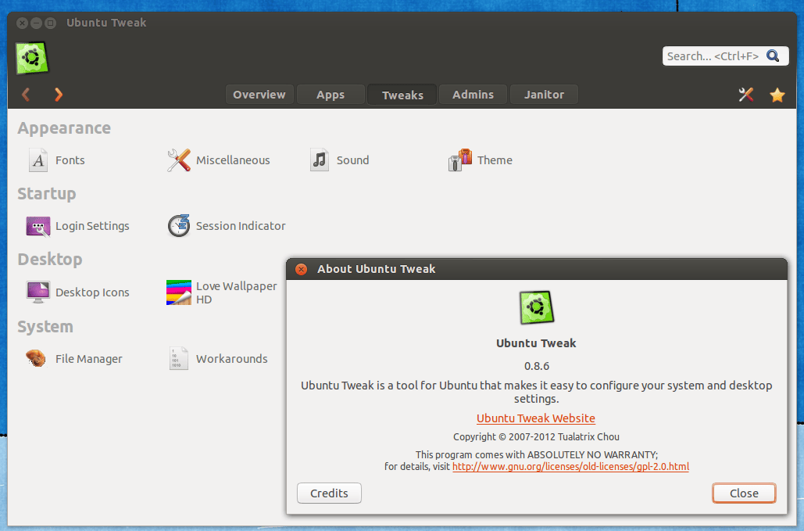Open the Sound settings icon

click(x=319, y=160)
